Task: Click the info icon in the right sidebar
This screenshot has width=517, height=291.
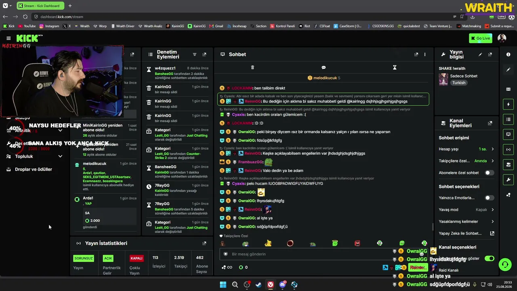Action: click(x=508, y=54)
